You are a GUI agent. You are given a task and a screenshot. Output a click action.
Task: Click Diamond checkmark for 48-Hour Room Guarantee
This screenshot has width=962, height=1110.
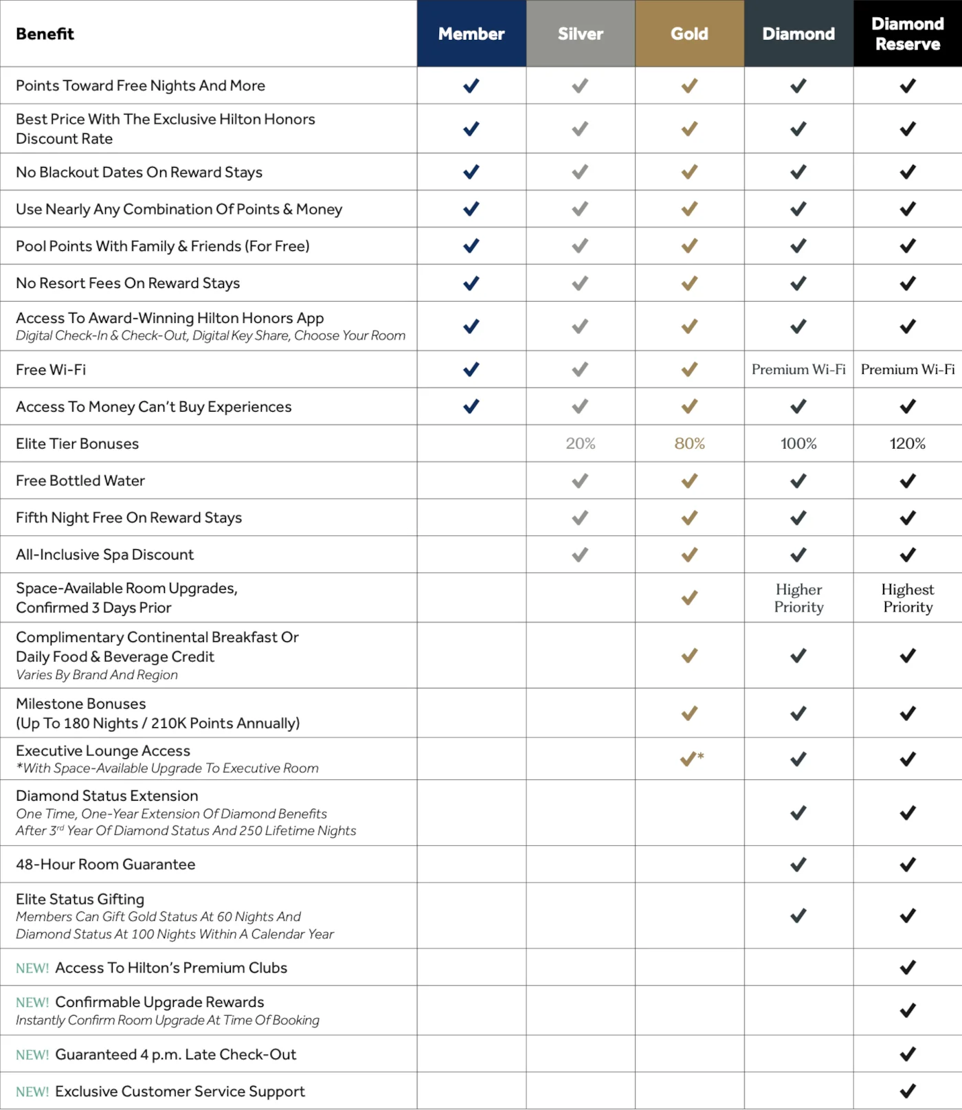click(798, 865)
